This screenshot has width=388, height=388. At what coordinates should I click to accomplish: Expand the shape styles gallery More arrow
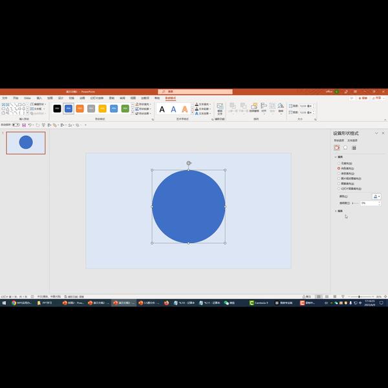click(133, 113)
